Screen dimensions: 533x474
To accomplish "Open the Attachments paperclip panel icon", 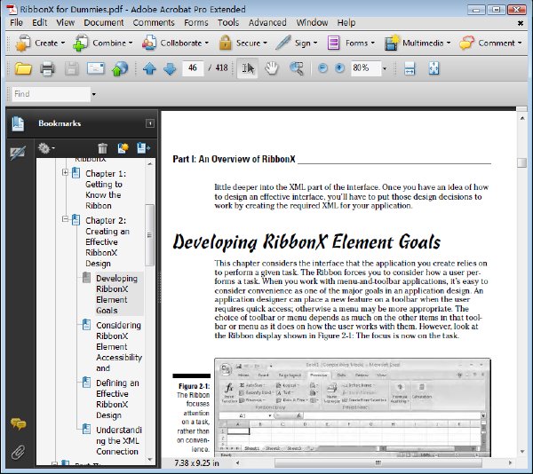I will click(x=18, y=452).
